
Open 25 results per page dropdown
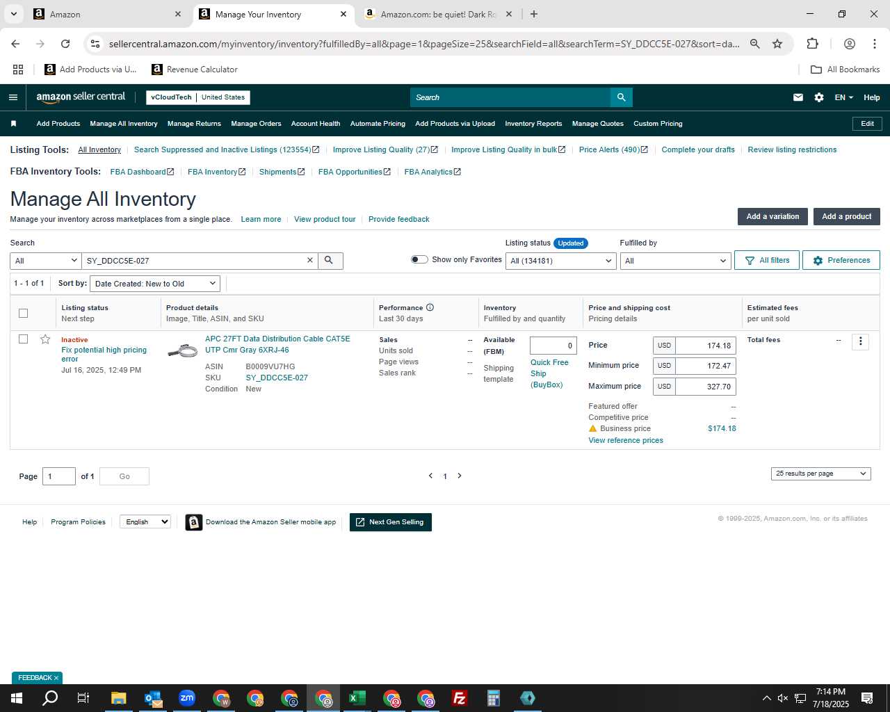(x=821, y=474)
